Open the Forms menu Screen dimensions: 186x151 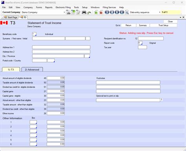pyautogui.click(x=39, y=7)
